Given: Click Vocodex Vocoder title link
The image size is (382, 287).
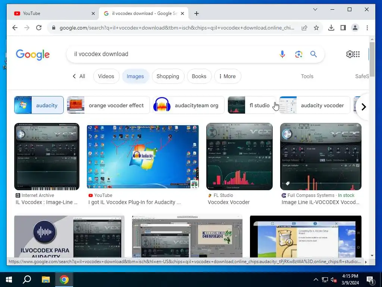Looking at the screenshot, I should (x=229, y=202).
